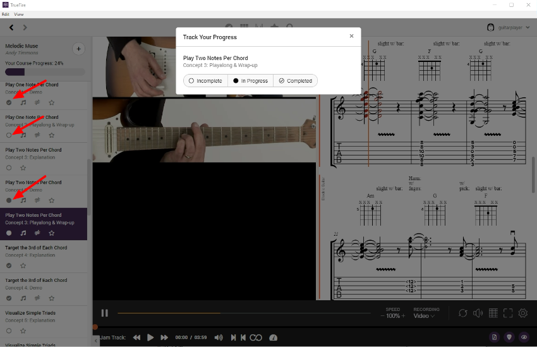Play the Jam Track

(x=150, y=338)
